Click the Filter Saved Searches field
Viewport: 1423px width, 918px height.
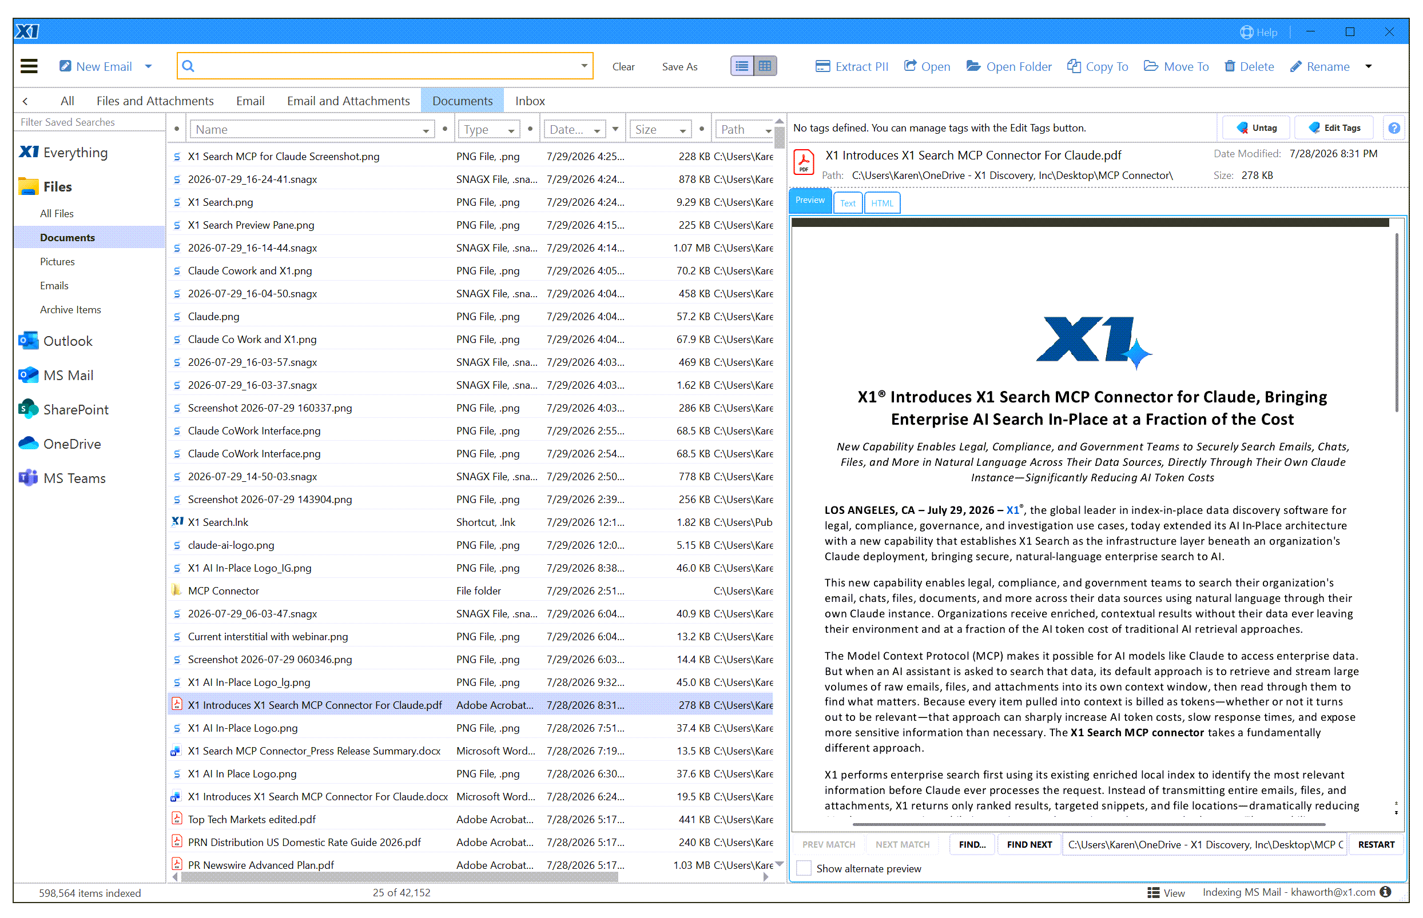(89, 122)
